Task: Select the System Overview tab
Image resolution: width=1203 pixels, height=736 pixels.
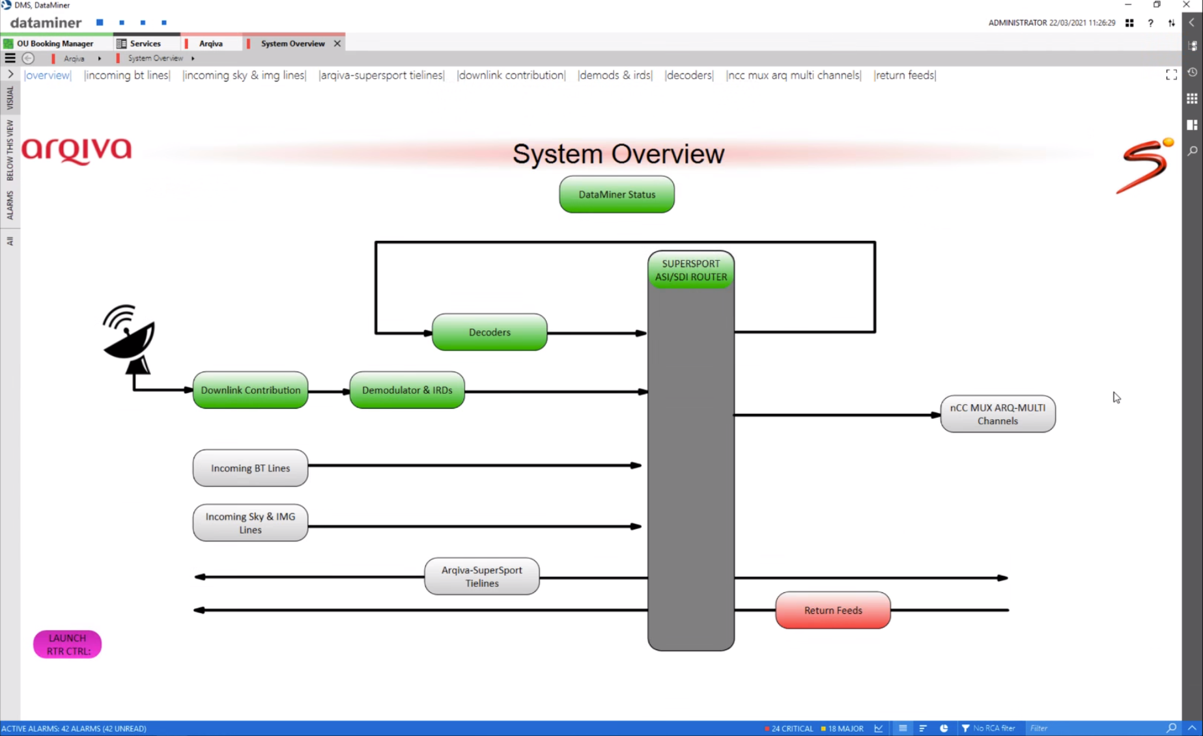Action: [x=292, y=44]
